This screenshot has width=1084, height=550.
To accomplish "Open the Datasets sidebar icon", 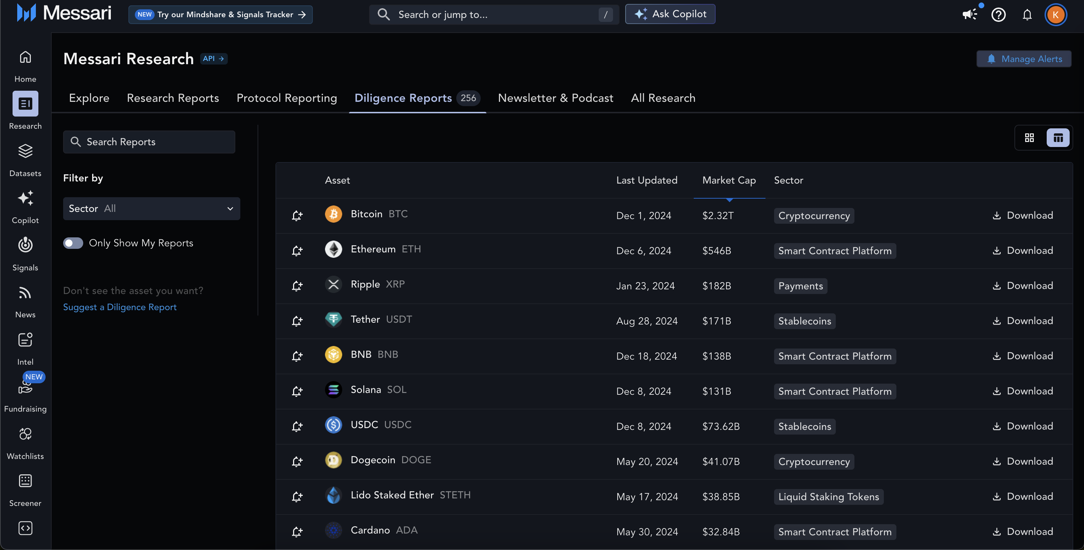I will click(25, 151).
